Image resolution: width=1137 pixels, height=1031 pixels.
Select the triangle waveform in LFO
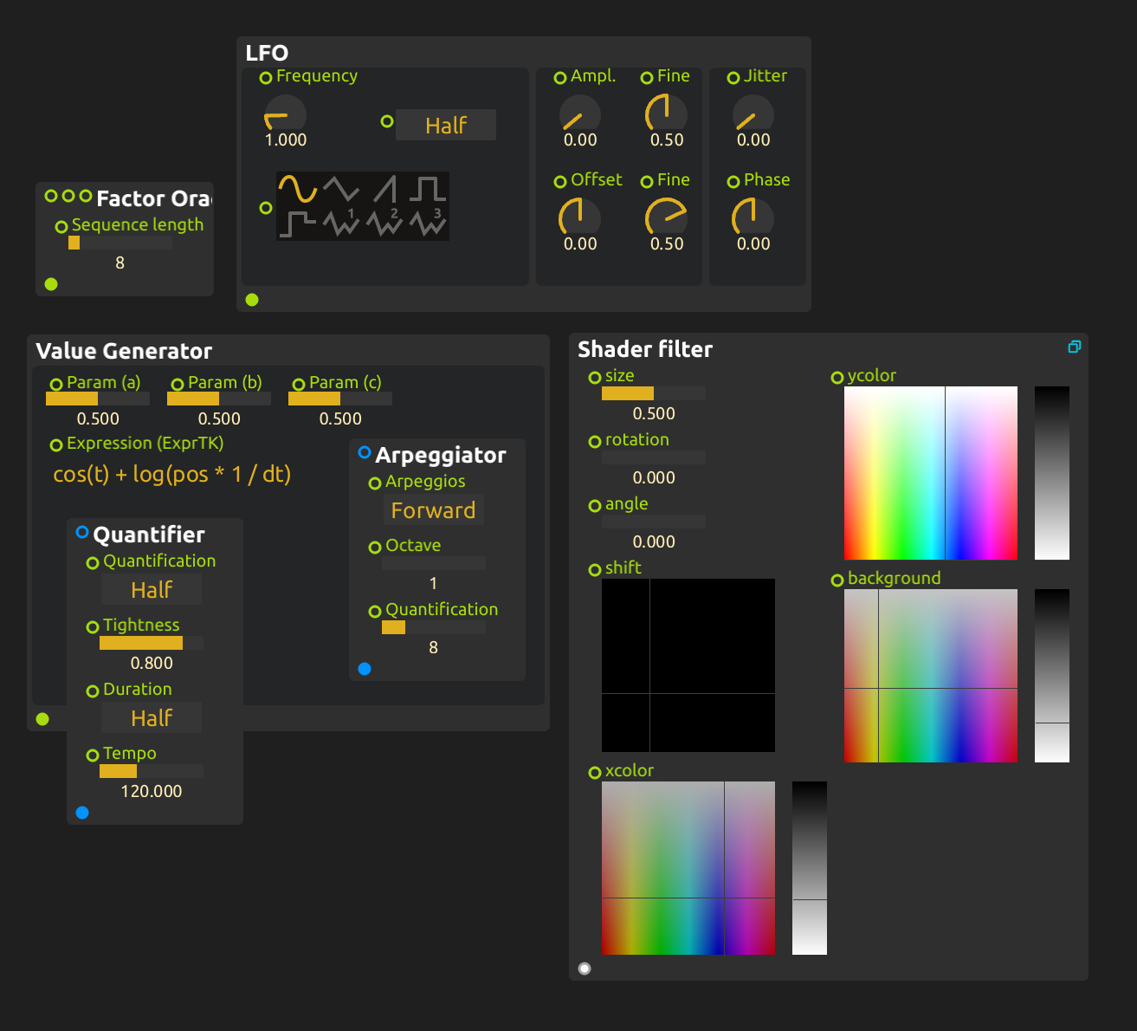(341, 189)
